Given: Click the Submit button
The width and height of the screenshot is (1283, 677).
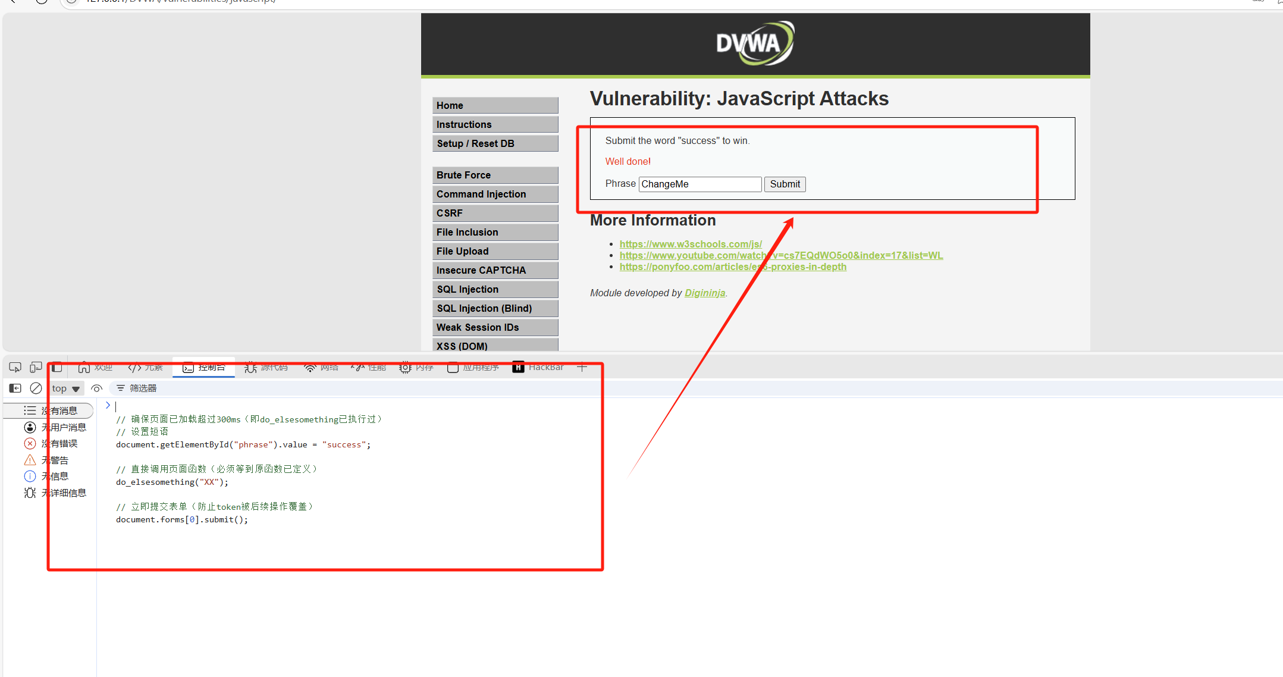Looking at the screenshot, I should 785,184.
